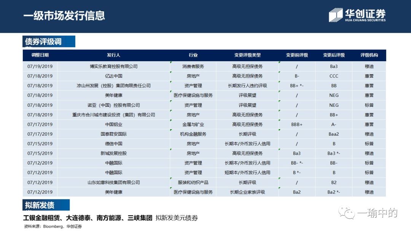Click the A- rating for 中国铝业

coord(334,125)
